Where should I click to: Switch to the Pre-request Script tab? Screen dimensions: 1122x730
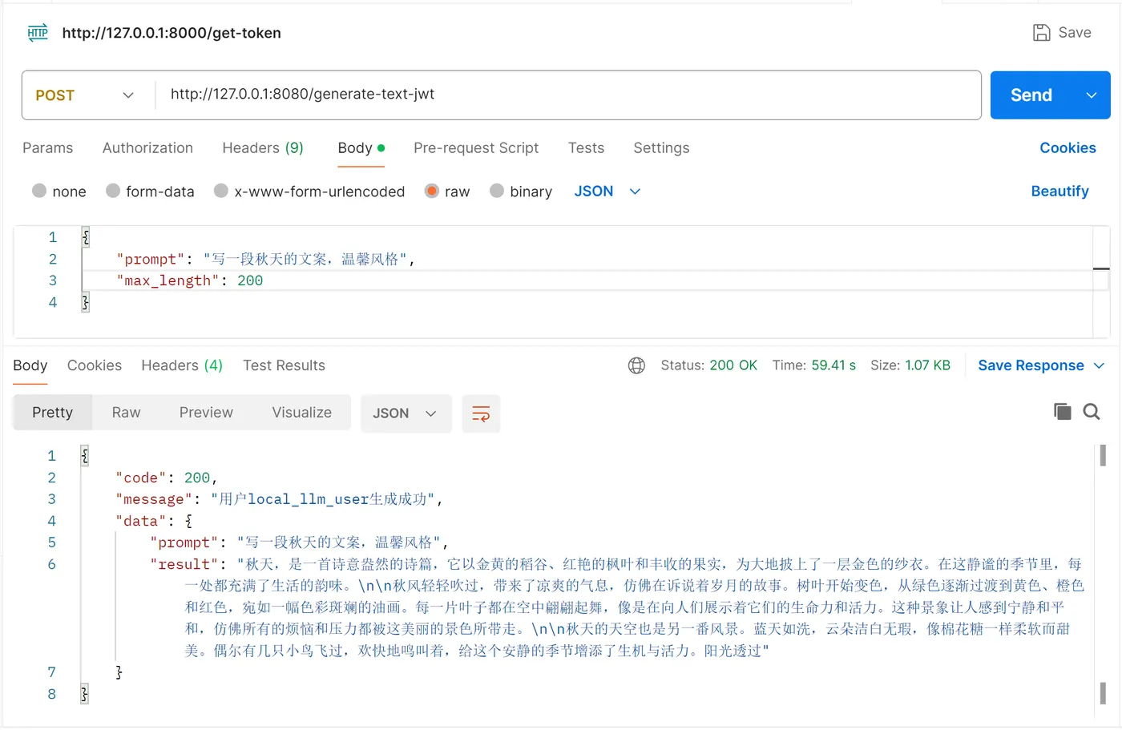click(476, 147)
